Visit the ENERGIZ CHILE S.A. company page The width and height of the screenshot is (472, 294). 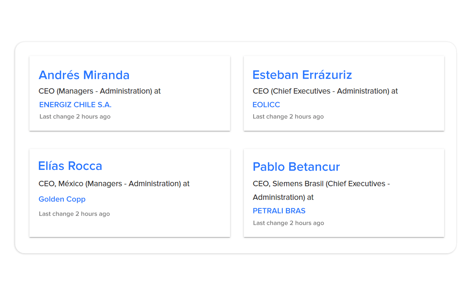pos(75,105)
